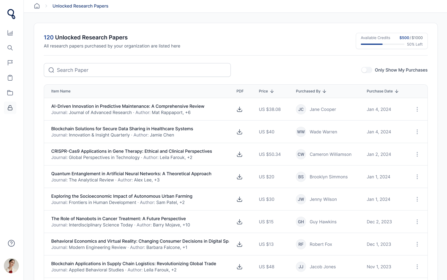Sort the table by the Price column

coord(266,91)
